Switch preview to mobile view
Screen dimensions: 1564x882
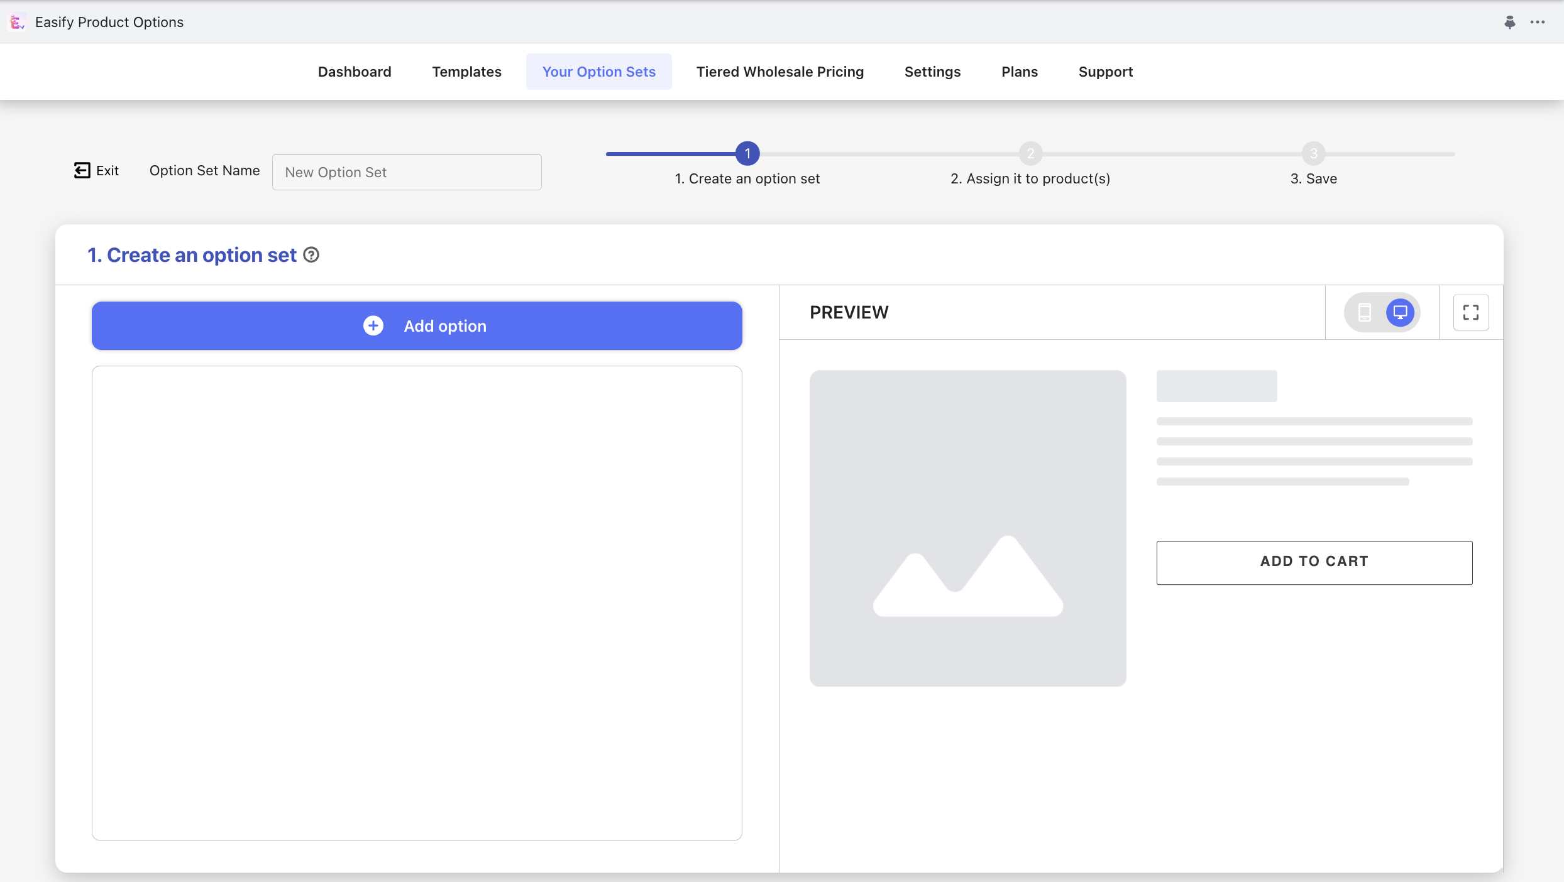1365,312
